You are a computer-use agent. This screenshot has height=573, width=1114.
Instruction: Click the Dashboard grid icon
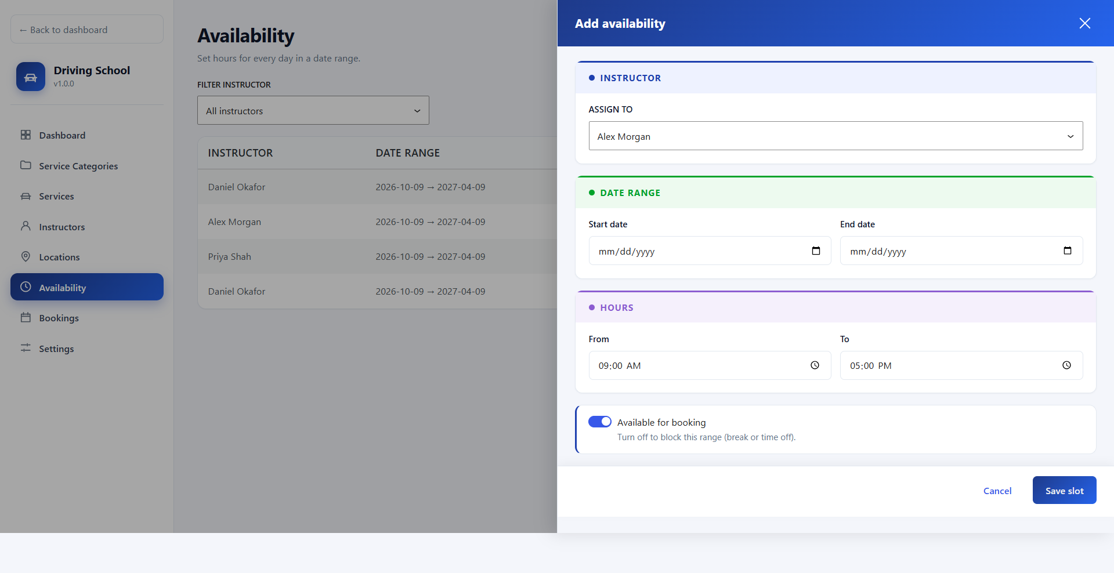pos(26,135)
